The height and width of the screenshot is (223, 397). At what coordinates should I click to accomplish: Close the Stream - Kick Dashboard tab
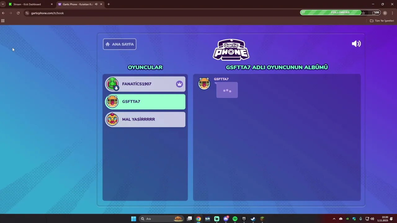click(52, 4)
